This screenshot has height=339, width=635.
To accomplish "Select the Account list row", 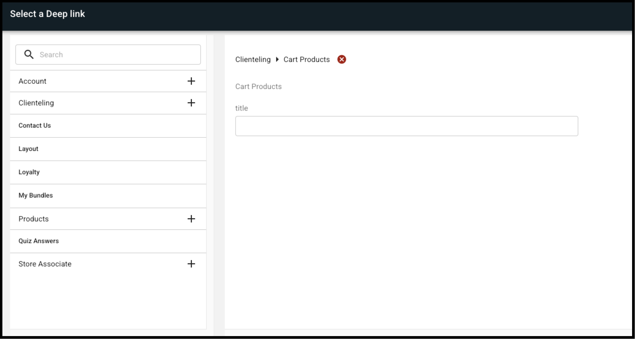I will pyautogui.click(x=108, y=81).
